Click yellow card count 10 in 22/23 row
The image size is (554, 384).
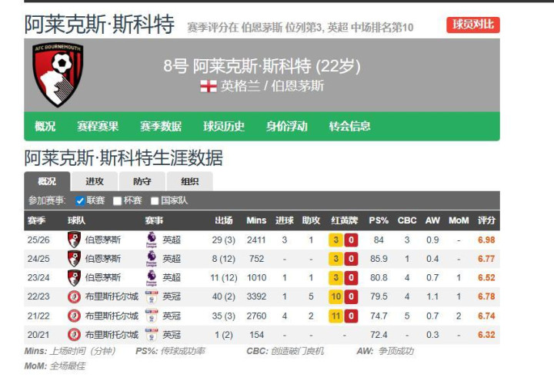click(x=335, y=297)
